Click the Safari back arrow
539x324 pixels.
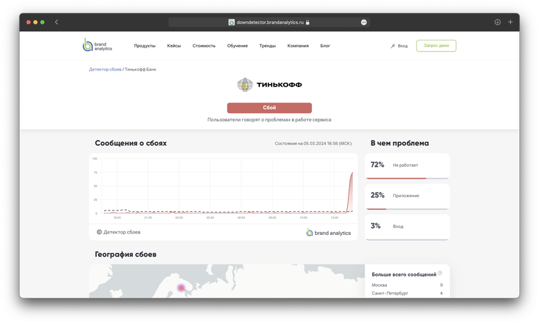click(x=56, y=22)
